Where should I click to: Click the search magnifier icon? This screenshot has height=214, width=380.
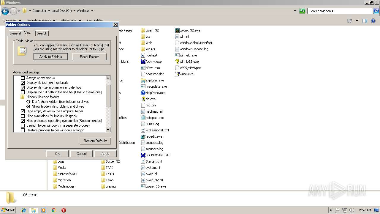(376, 11)
